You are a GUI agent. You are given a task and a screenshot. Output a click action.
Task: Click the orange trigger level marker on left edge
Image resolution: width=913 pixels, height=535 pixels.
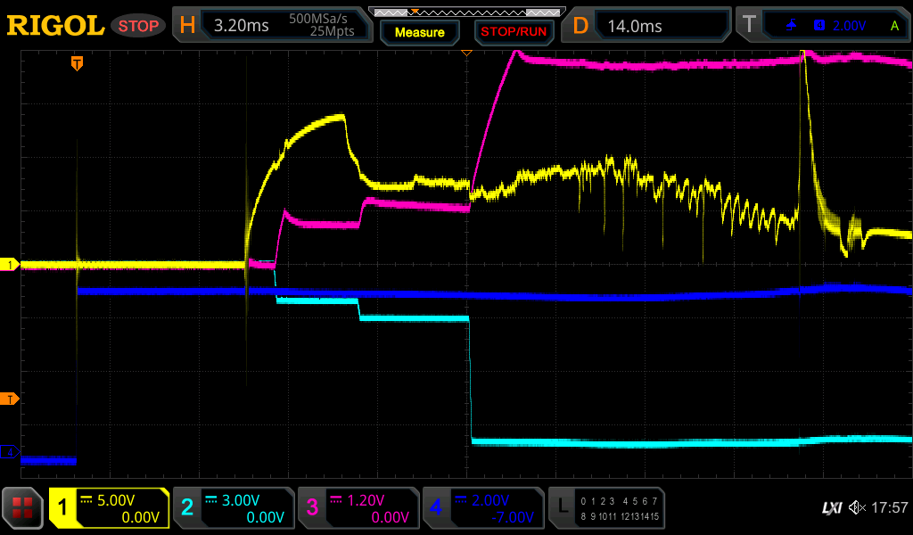point(10,399)
